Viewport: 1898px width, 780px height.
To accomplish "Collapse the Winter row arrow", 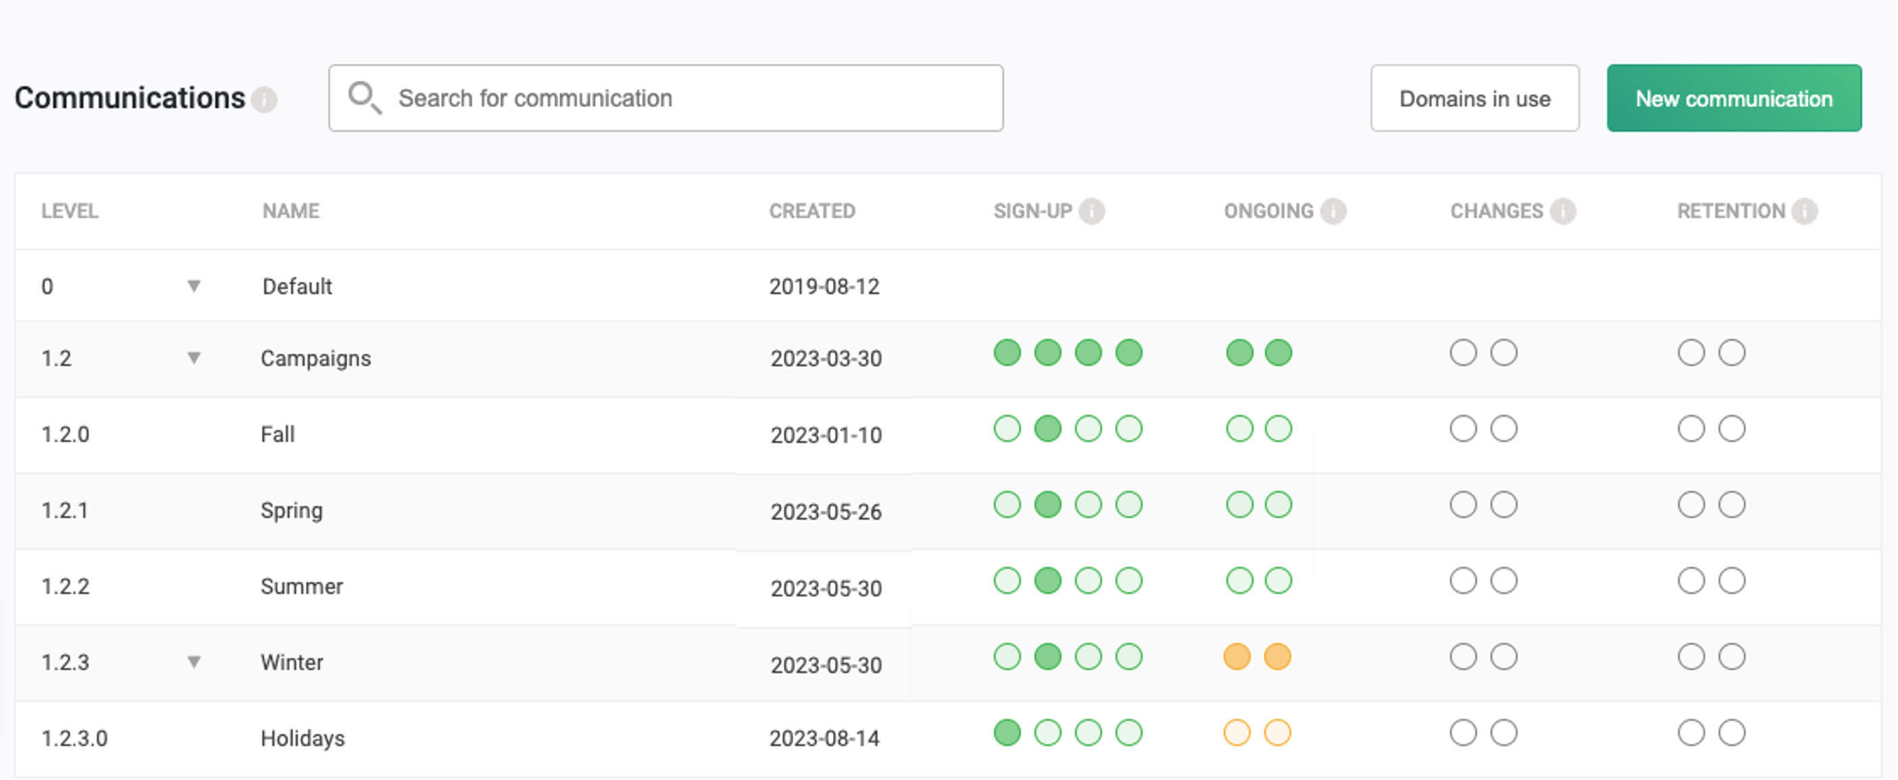I will [194, 662].
